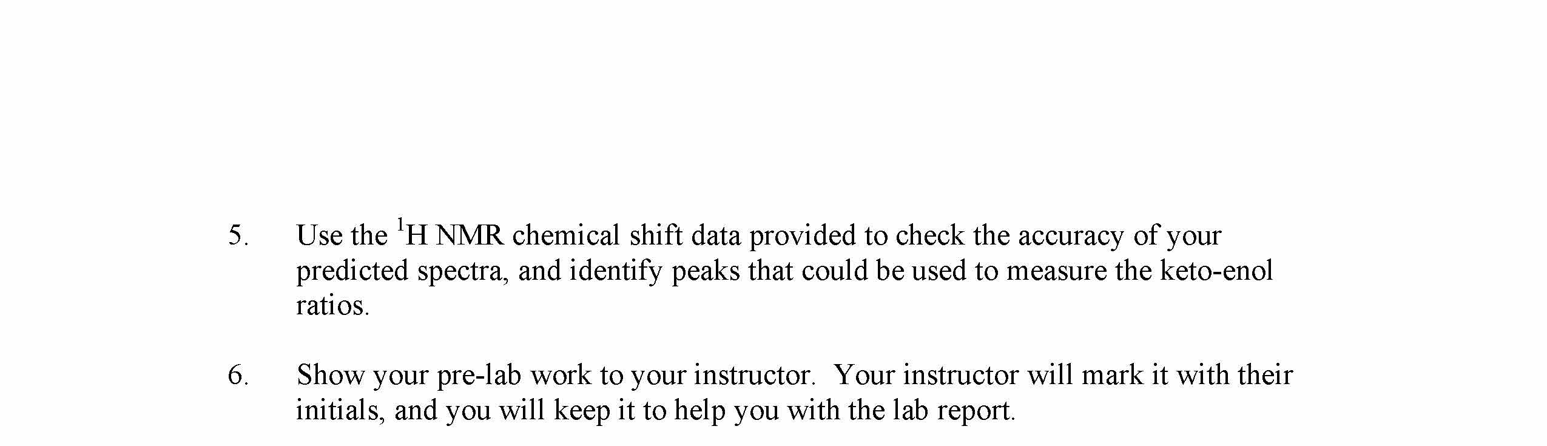The width and height of the screenshot is (1547, 446).
Task: Click the word Show in item 6
Action: pos(331,376)
